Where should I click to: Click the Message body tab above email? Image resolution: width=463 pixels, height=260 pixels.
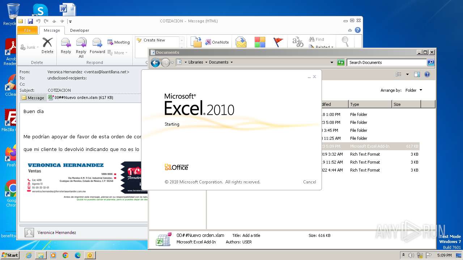[33, 98]
